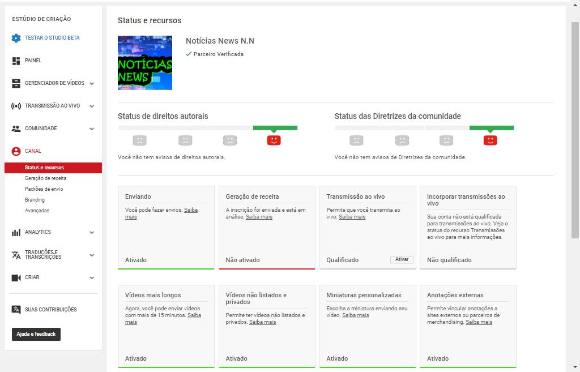This screenshot has width=580, height=372.
Task: Expand the Traduções e transcrições chevron
Action: click(92, 255)
